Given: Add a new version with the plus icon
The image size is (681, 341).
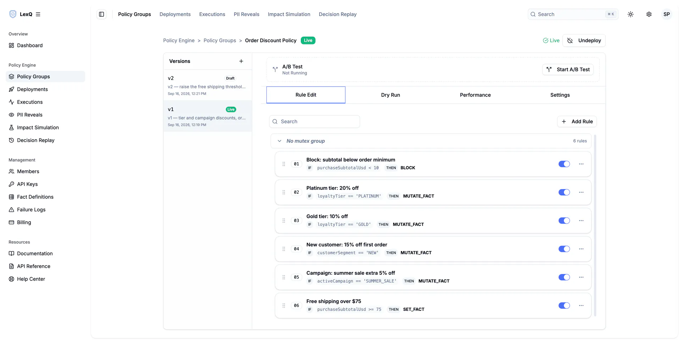Looking at the screenshot, I should click(x=241, y=61).
